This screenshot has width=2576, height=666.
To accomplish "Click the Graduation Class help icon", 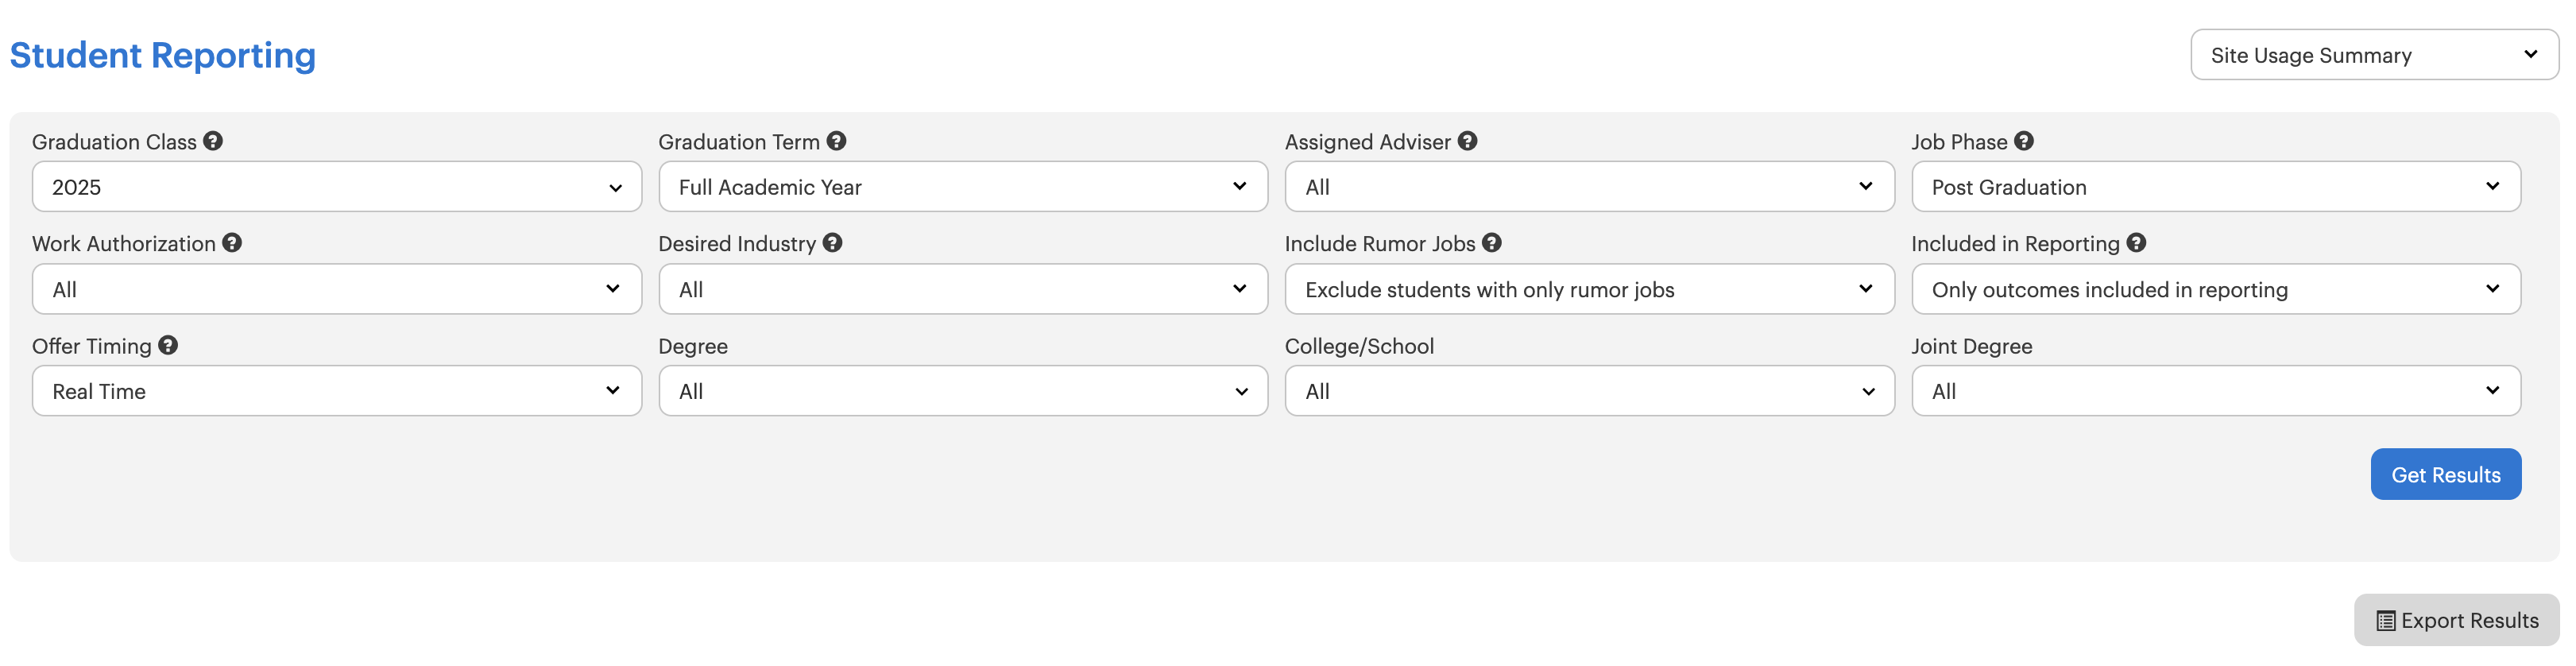I will click(213, 141).
